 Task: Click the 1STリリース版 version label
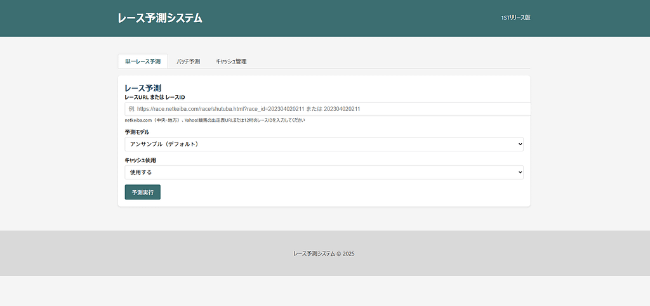(515, 18)
